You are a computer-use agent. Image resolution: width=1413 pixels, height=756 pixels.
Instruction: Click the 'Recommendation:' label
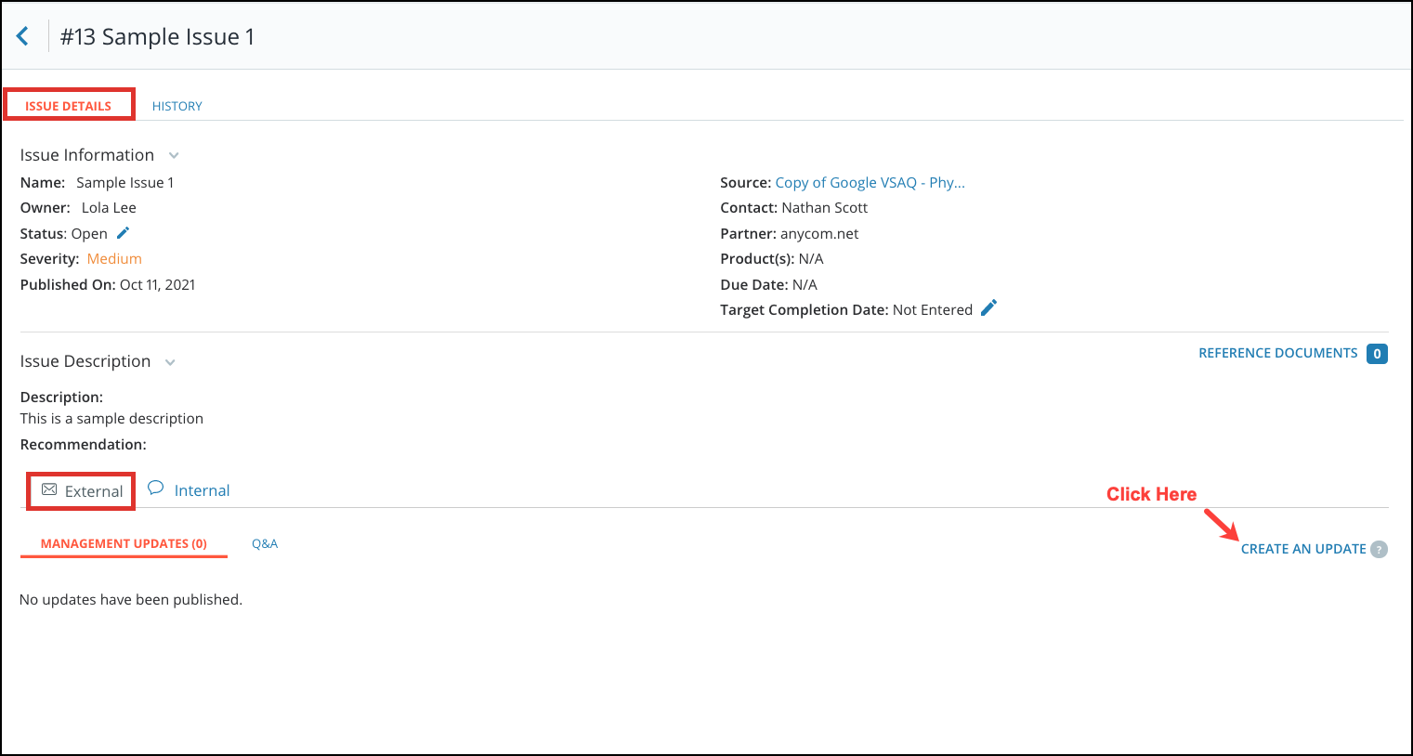(84, 445)
